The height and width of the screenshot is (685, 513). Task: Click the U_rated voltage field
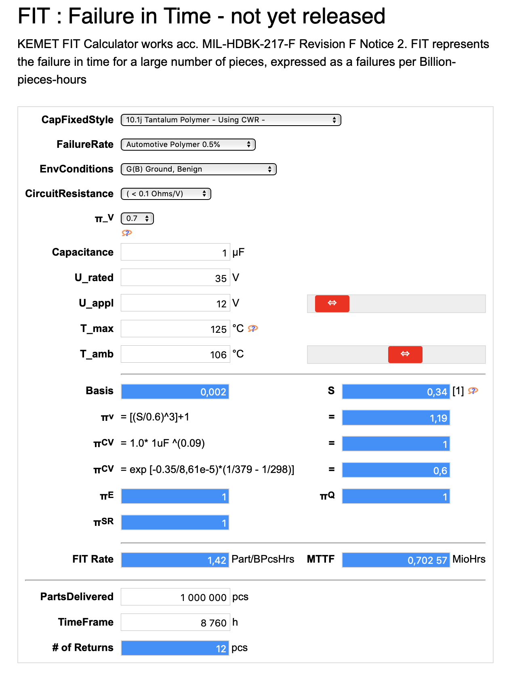tap(175, 278)
